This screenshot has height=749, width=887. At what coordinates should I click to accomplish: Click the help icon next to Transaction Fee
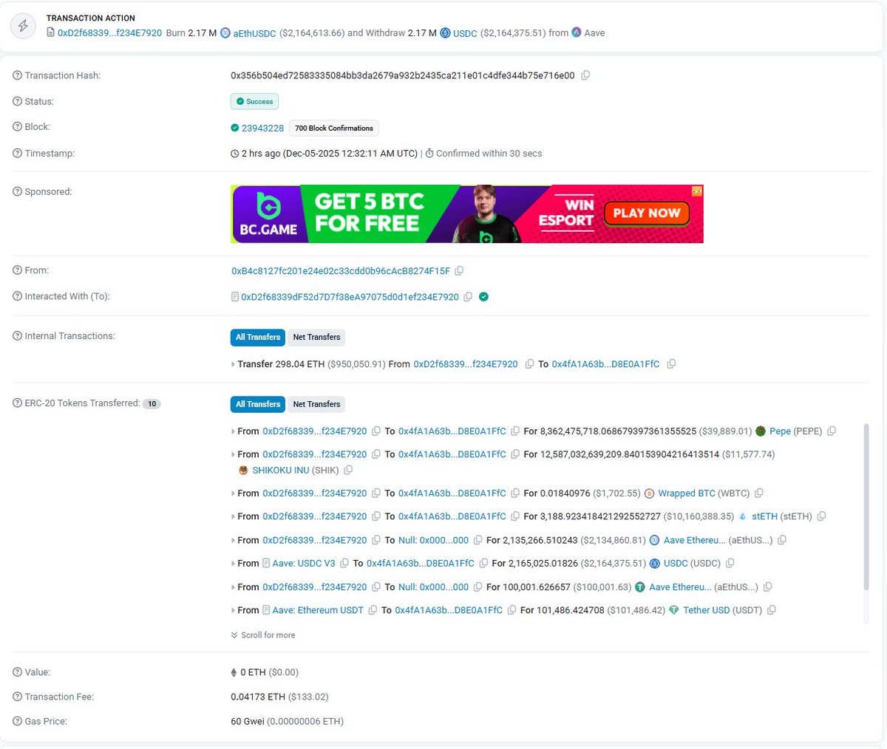tap(18, 697)
